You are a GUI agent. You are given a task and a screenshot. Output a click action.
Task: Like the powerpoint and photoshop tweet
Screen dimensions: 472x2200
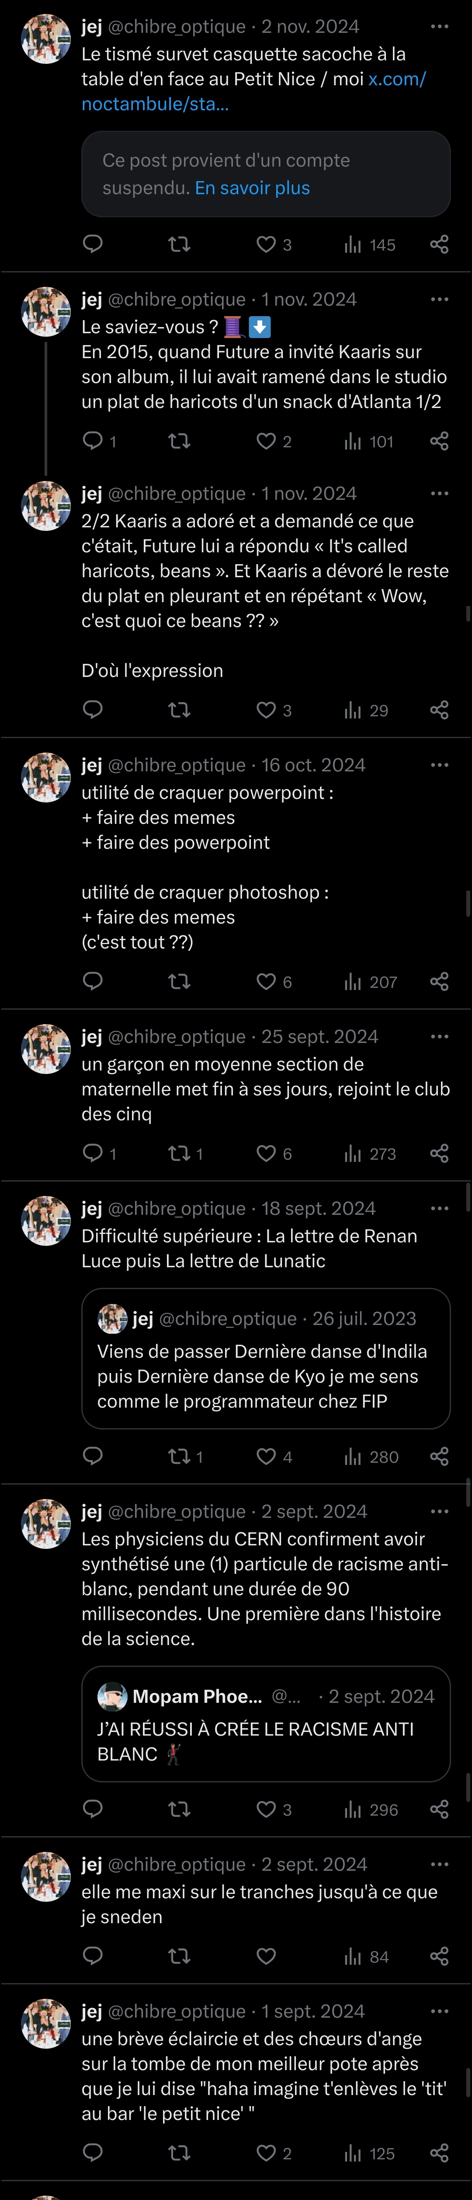click(x=266, y=981)
